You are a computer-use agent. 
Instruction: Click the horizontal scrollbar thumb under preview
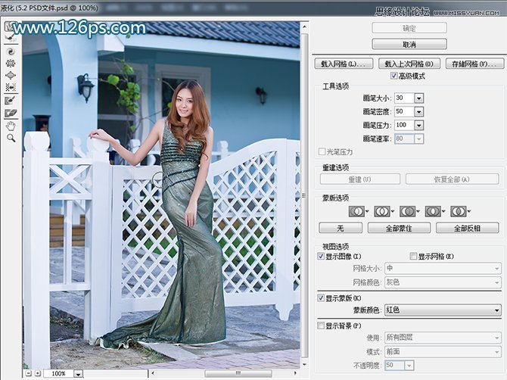pos(238,373)
